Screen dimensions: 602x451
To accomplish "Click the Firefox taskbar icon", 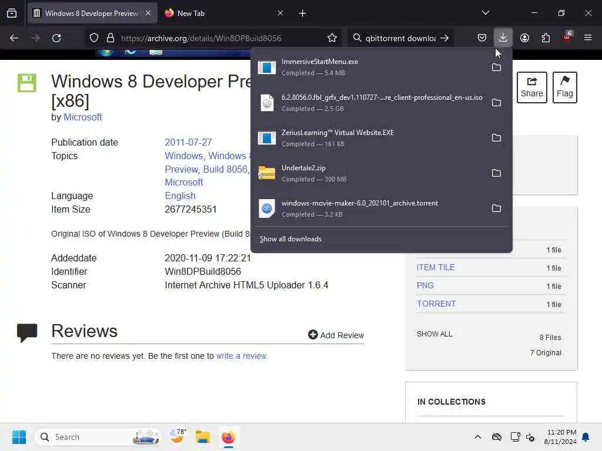I will (x=228, y=437).
